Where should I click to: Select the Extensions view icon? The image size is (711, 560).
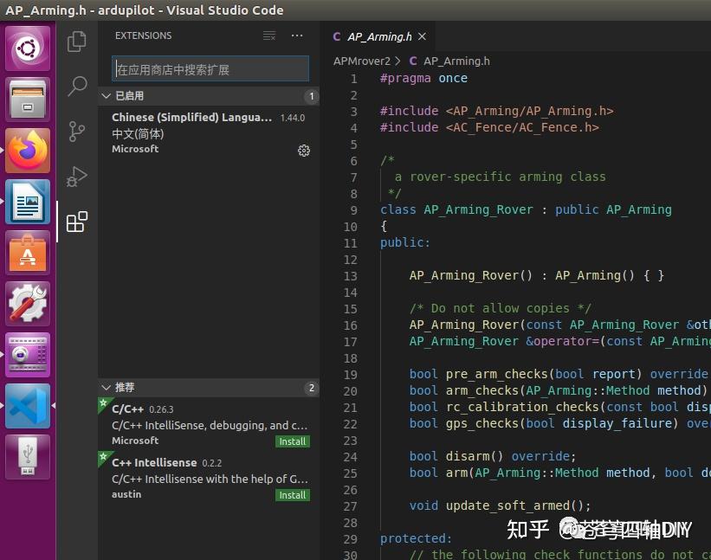click(76, 222)
